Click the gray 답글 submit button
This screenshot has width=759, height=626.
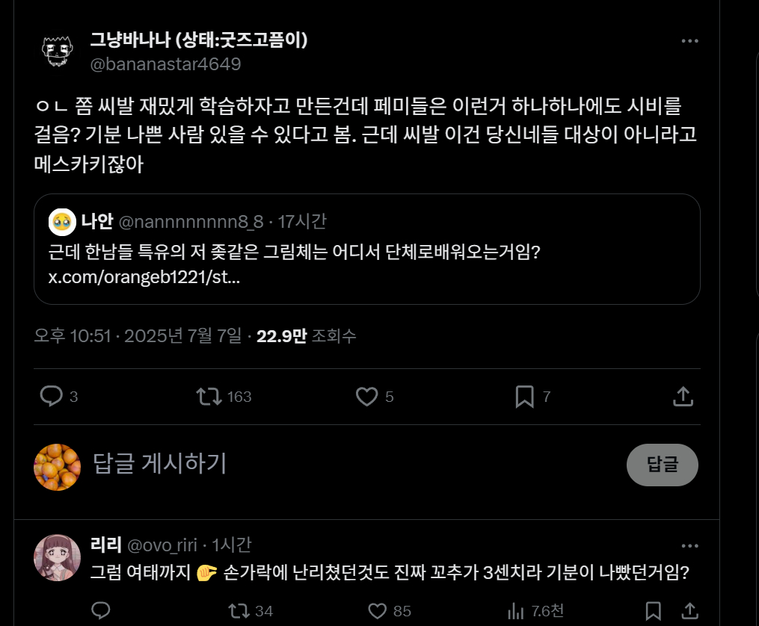coord(663,465)
